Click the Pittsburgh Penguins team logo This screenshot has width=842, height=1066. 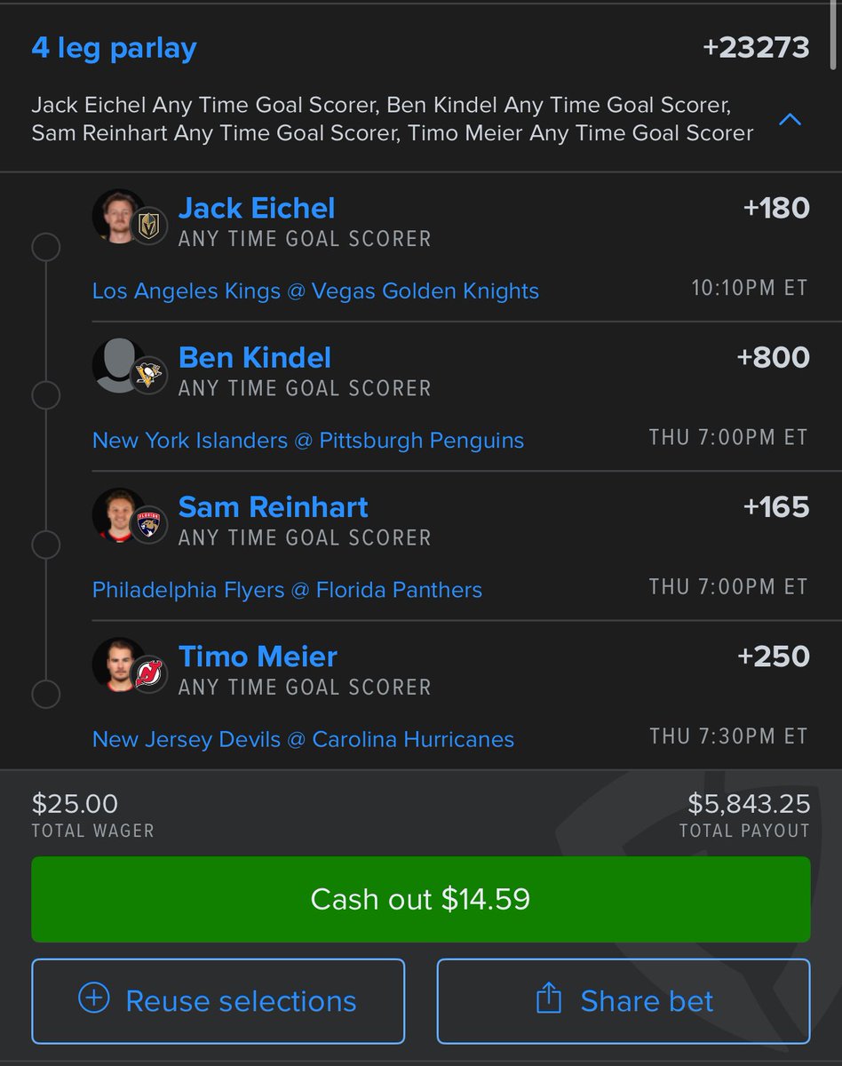[148, 377]
